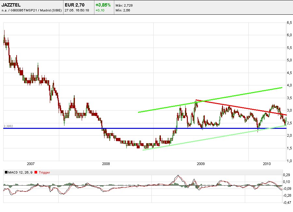Select the ISIN text 'GB00B5TMSP21 / Madrid (SIBE)'
Viewport: 293px width, 212px height.
click(36, 10)
